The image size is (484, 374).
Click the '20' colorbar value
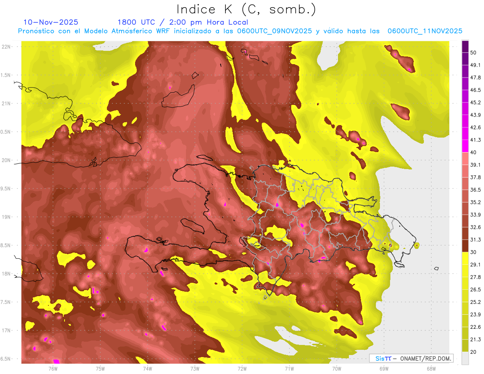click(474, 352)
